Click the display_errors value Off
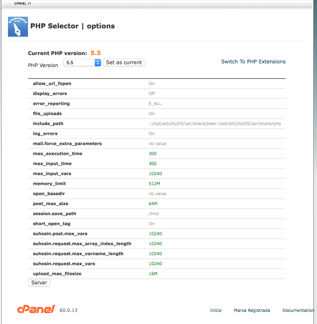 pyautogui.click(x=152, y=93)
